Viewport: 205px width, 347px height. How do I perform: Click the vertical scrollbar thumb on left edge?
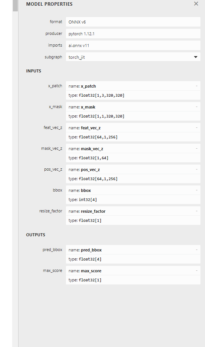15,6
